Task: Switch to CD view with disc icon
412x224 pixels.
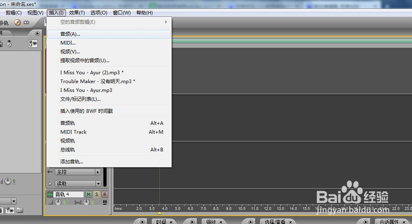Action: pyautogui.click(x=22, y=23)
